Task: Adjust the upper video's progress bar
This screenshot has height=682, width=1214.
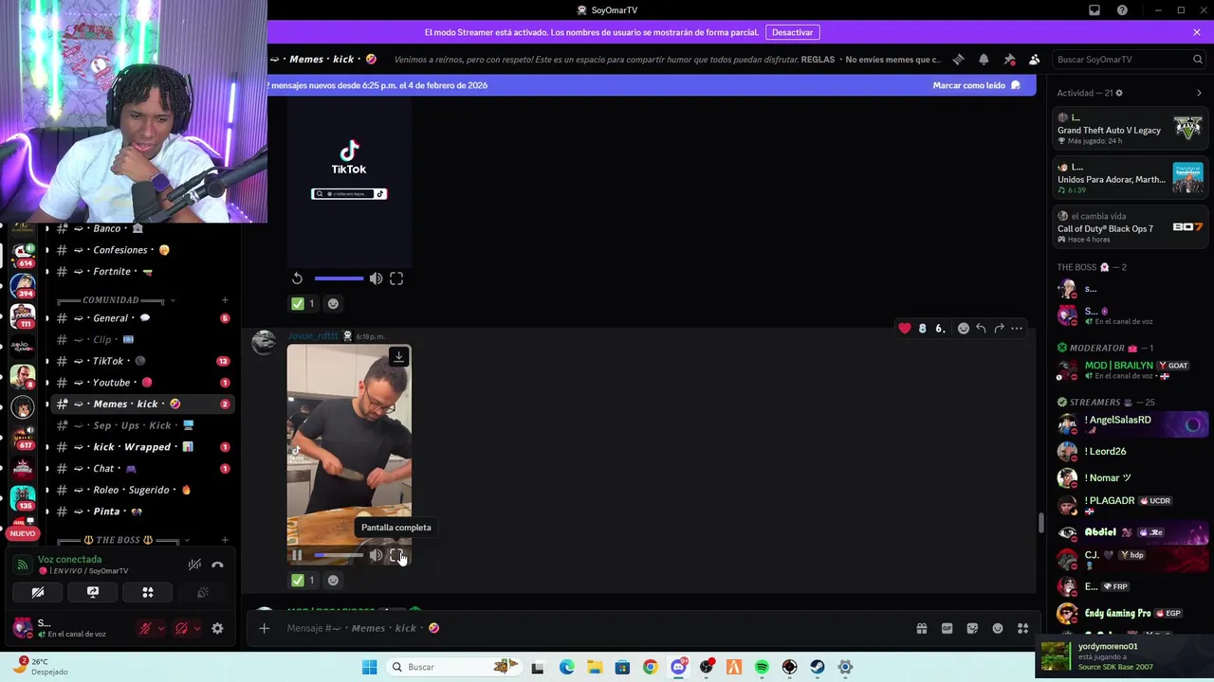Action: tap(339, 278)
